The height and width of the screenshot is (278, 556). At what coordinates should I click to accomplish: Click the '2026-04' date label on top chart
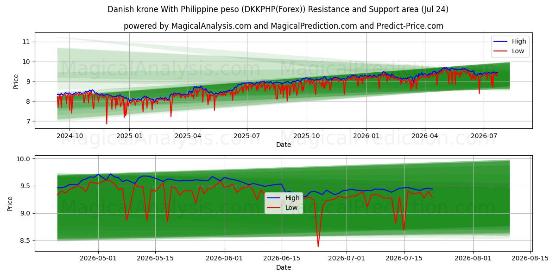(x=424, y=136)
